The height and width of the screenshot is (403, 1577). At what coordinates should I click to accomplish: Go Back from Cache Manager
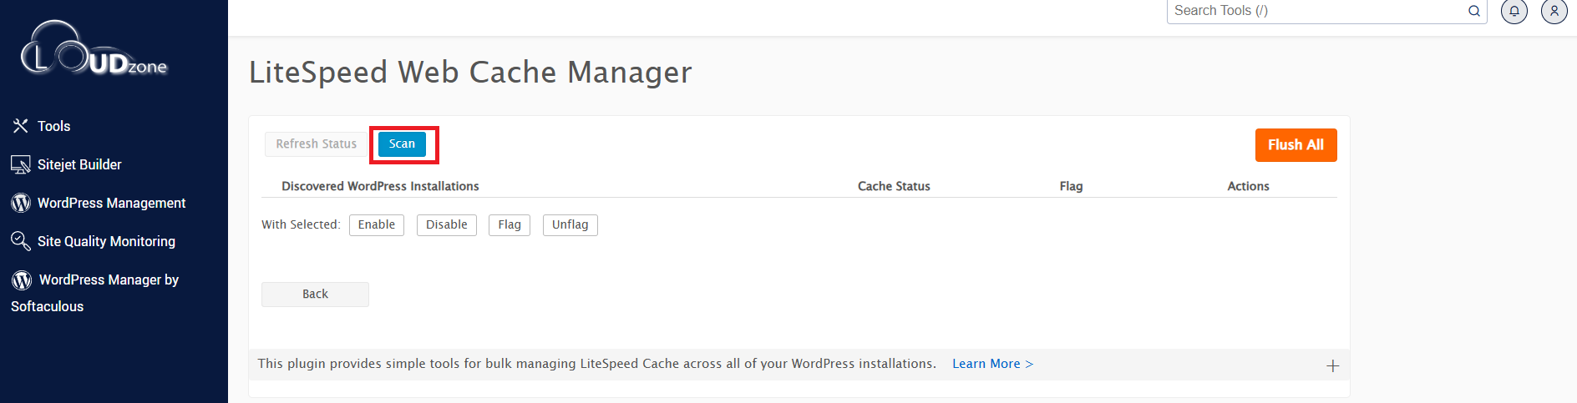315,295
